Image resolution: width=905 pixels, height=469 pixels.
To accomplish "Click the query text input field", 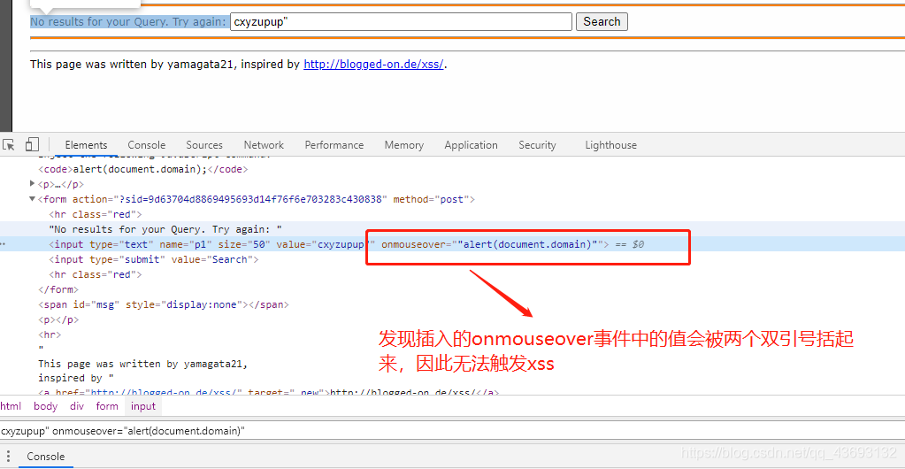I will click(x=401, y=22).
